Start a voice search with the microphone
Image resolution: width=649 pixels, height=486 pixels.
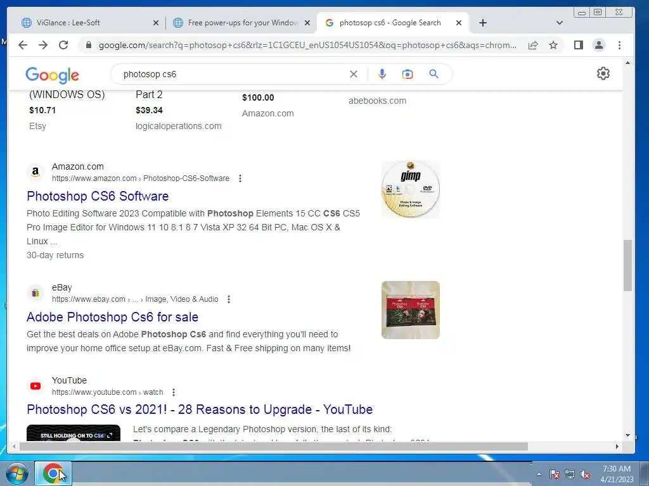382,74
